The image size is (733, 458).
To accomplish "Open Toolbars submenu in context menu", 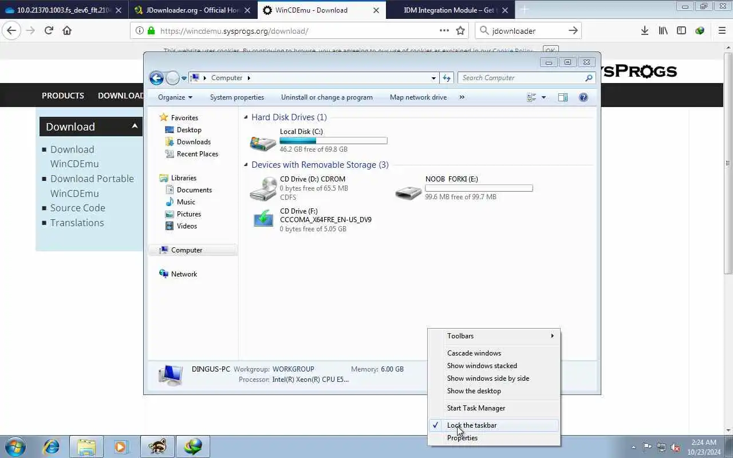I will [494, 336].
